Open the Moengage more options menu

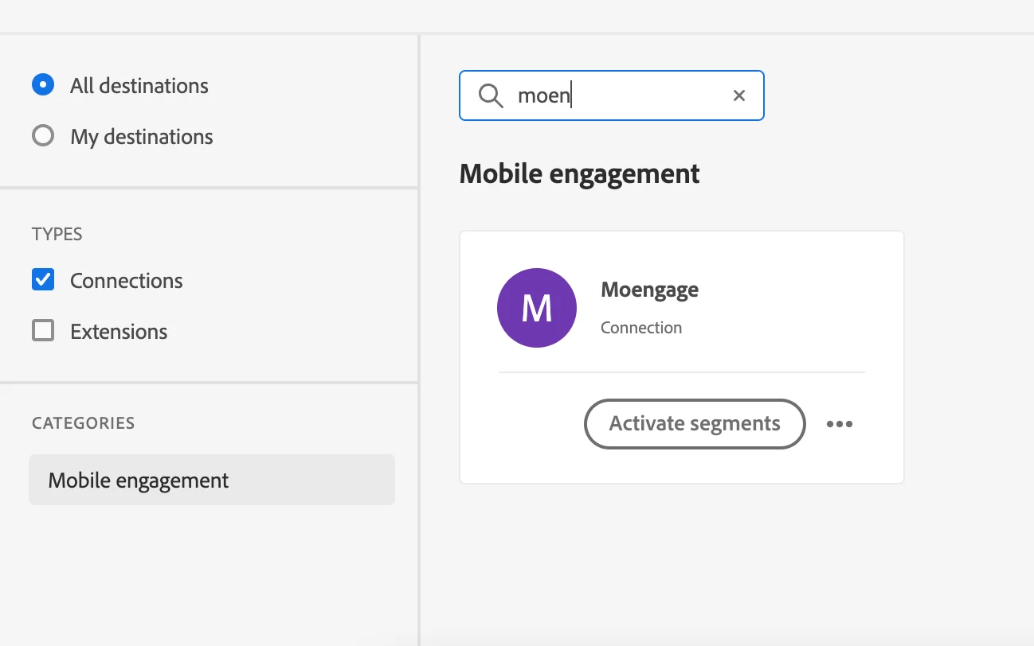tap(840, 423)
